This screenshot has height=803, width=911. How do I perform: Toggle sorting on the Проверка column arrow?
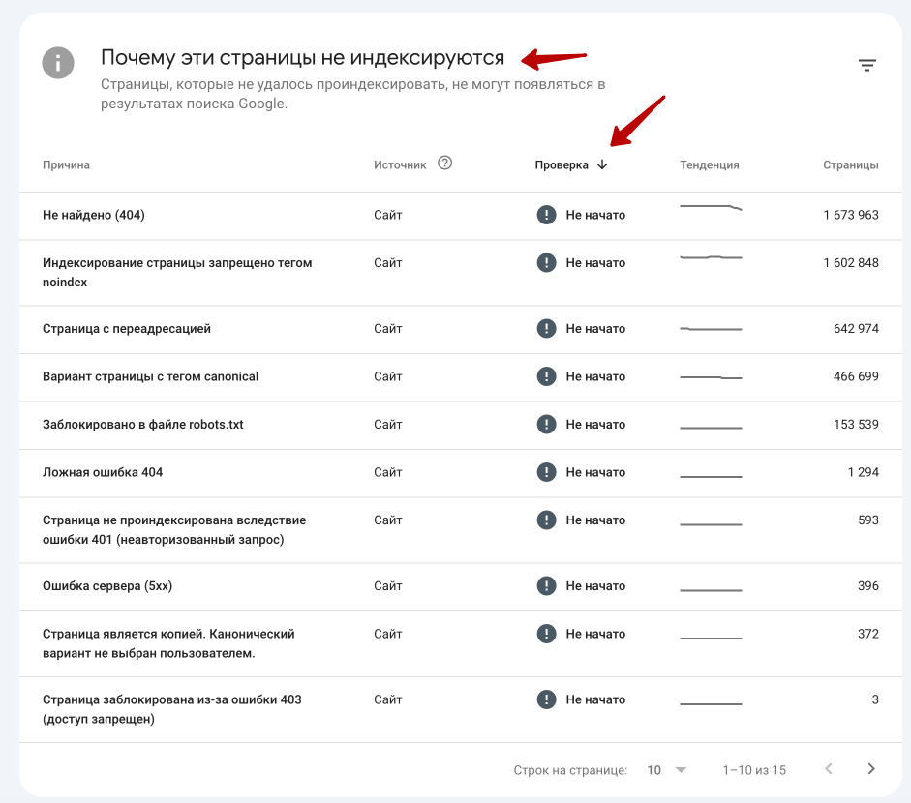click(603, 164)
